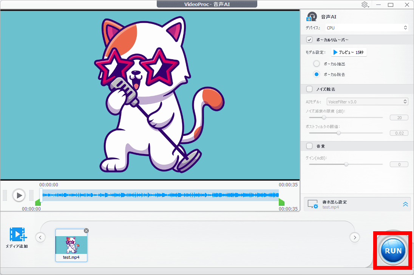Click the RUN button to start processing
Image resolution: width=414 pixels, height=275 pixels.
click(393, 251)
